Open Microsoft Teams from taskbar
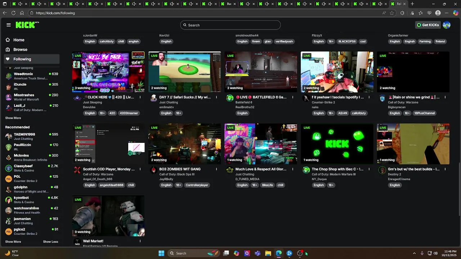 click(x=258, y=253)
